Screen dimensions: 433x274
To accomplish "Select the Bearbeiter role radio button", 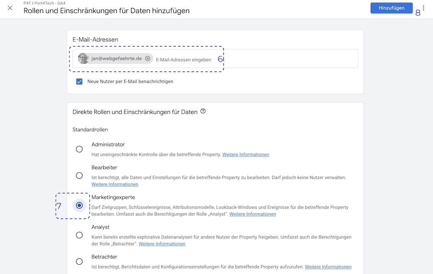I will point(79,175).
